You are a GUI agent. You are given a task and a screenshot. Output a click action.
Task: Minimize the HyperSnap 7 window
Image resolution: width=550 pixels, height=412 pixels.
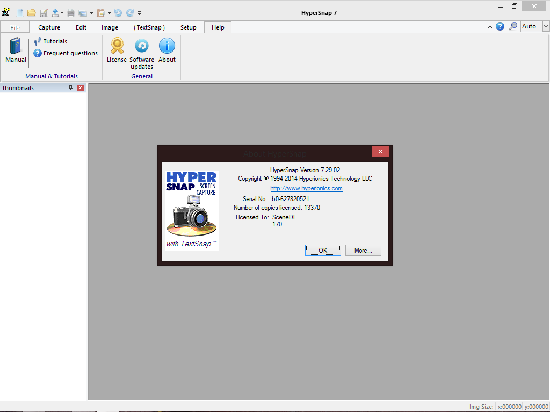(x=501, y=6)
